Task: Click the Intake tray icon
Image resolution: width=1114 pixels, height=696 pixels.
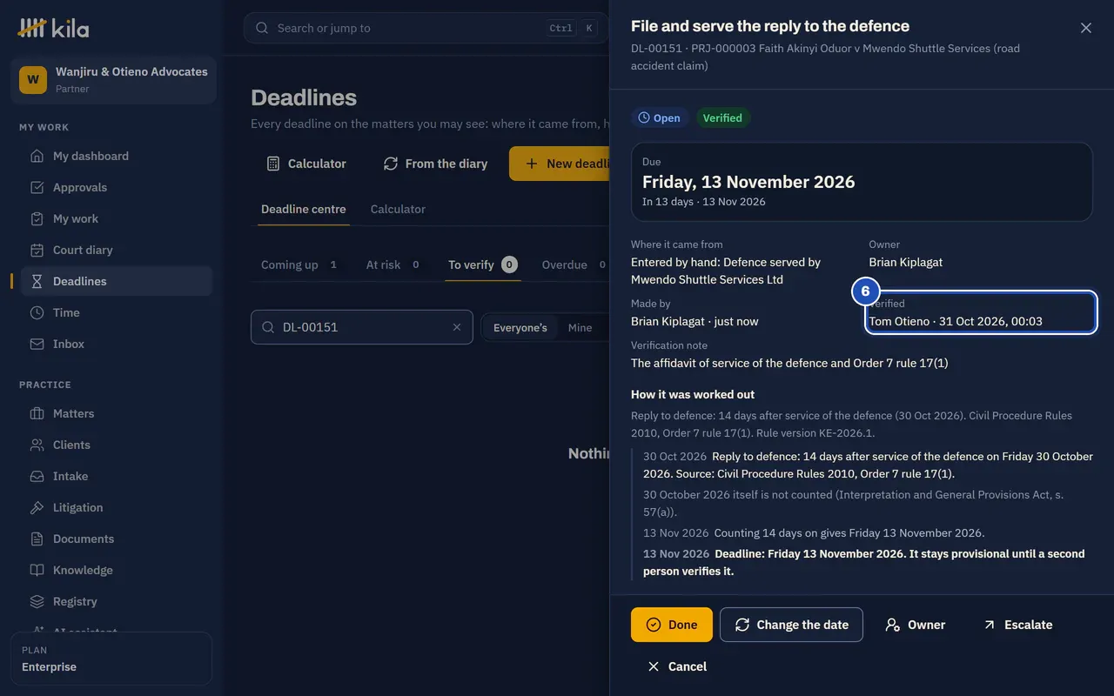Action: point(37,476)
